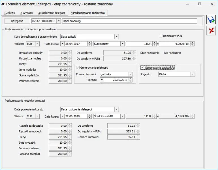The image size is (218, 170).
Task: Enable the Rozliczaj w PLN checkbox
Action: tap(161, 36)
